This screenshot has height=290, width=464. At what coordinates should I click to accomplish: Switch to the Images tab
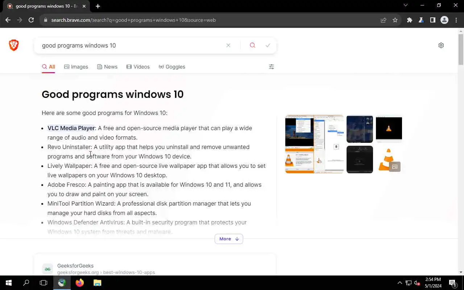[76, 67]
